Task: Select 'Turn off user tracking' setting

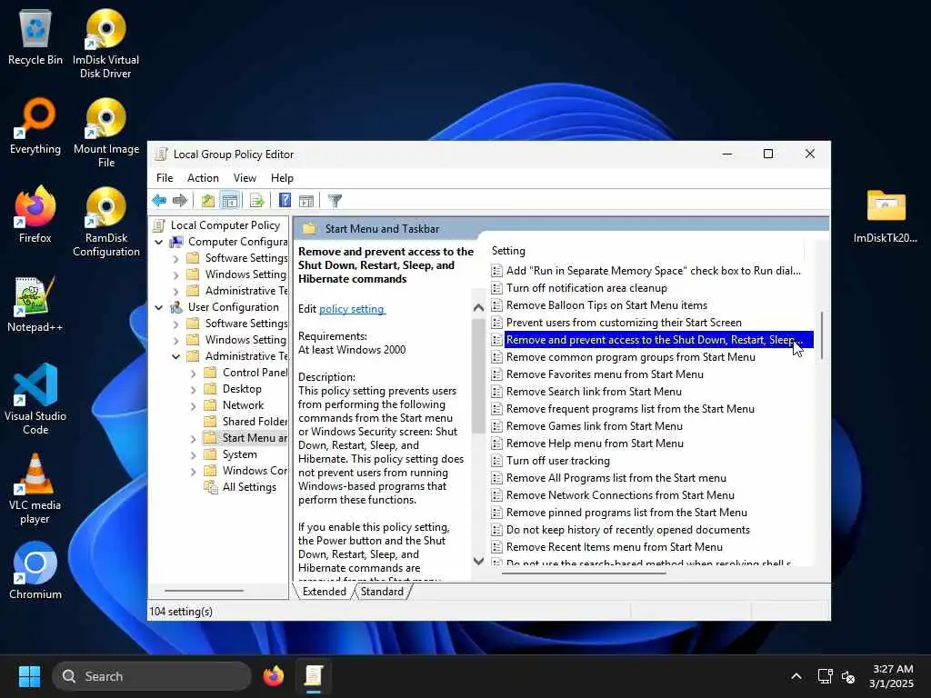Action: [558, 461]
